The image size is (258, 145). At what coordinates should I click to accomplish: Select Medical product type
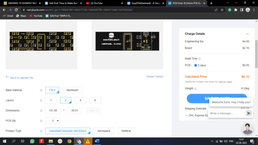(126, 131)
